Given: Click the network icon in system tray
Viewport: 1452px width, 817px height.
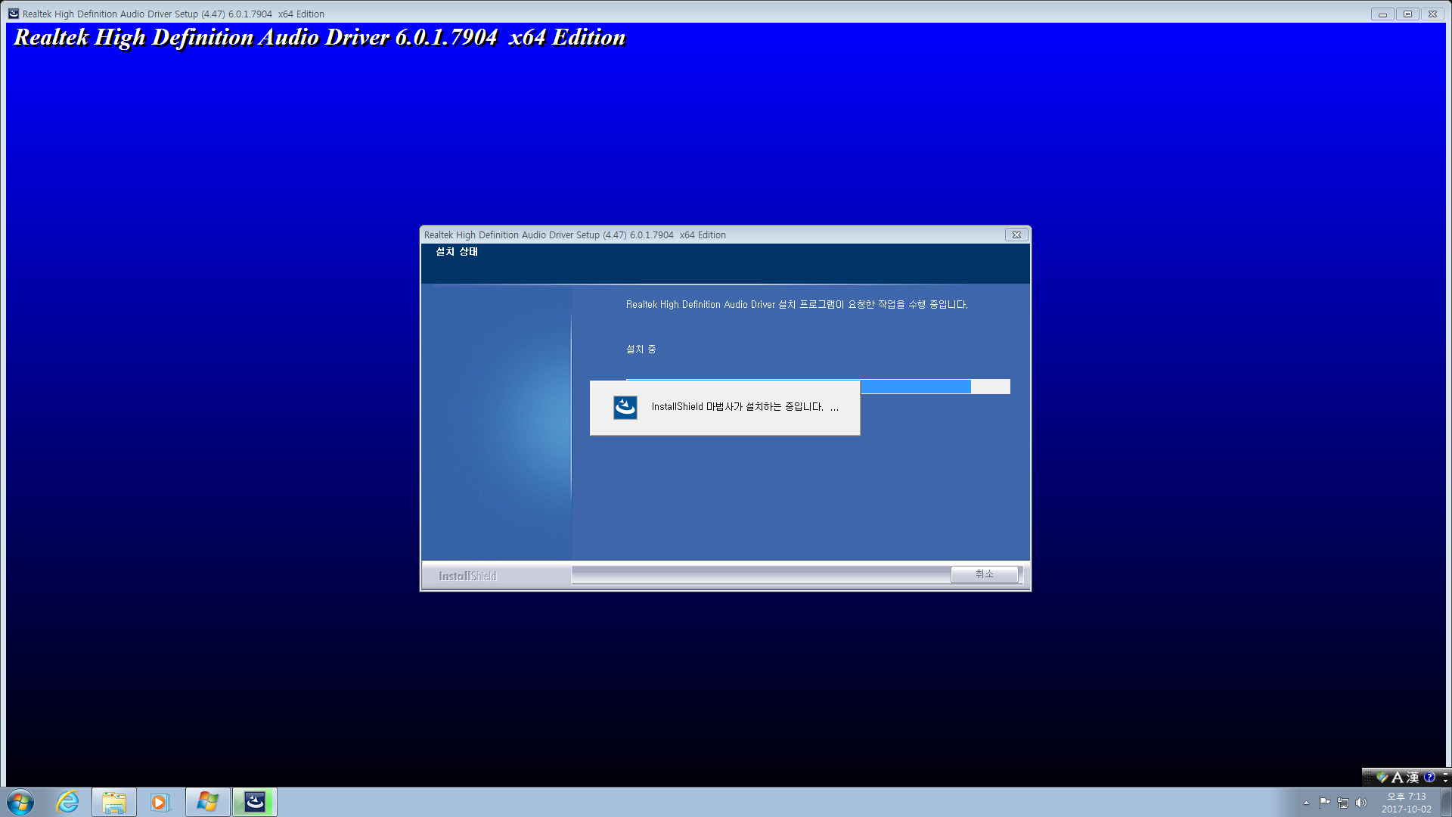Looking at the screenshot, I should (1343, 803).
